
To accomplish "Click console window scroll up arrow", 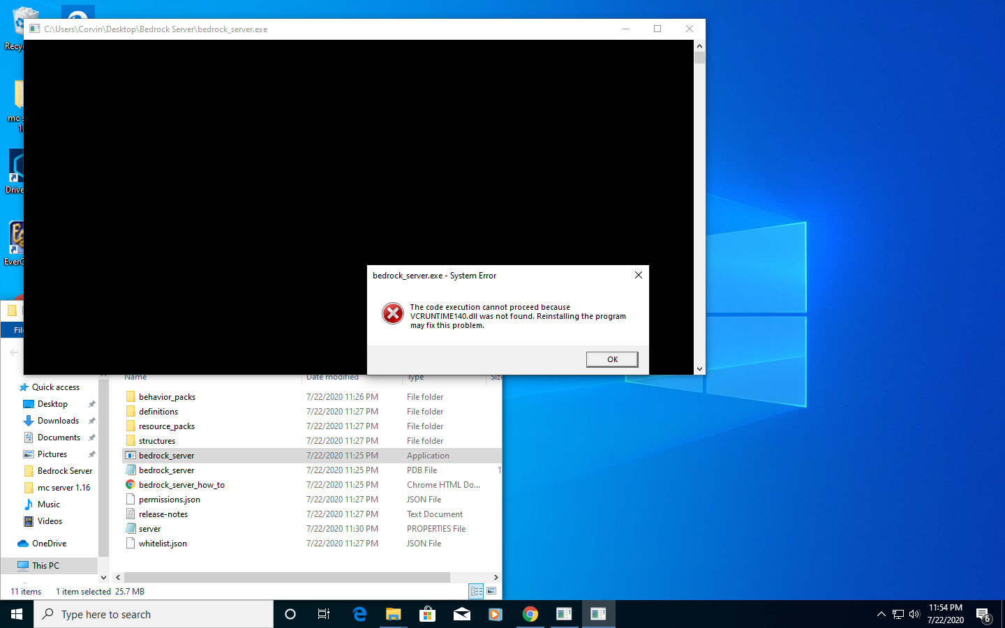I will coord(699,45).
